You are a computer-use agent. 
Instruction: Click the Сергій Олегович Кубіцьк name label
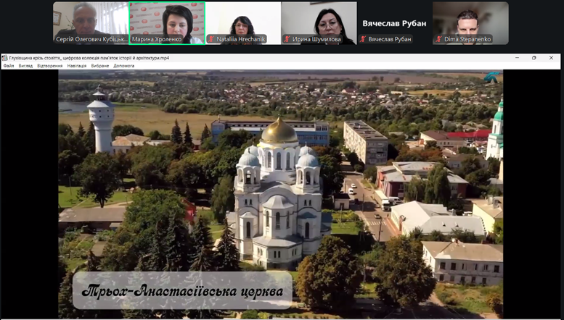(91, 39)
